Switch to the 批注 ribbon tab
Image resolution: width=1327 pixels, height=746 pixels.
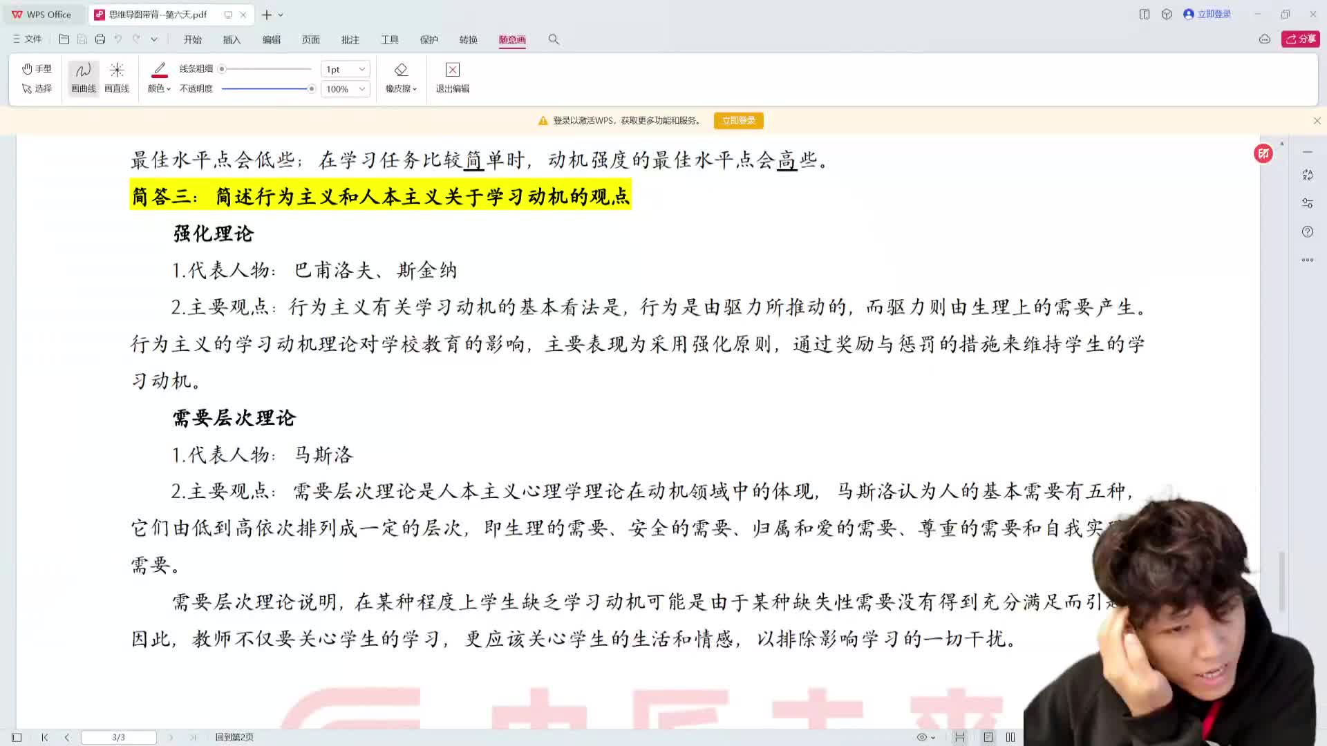350,39
